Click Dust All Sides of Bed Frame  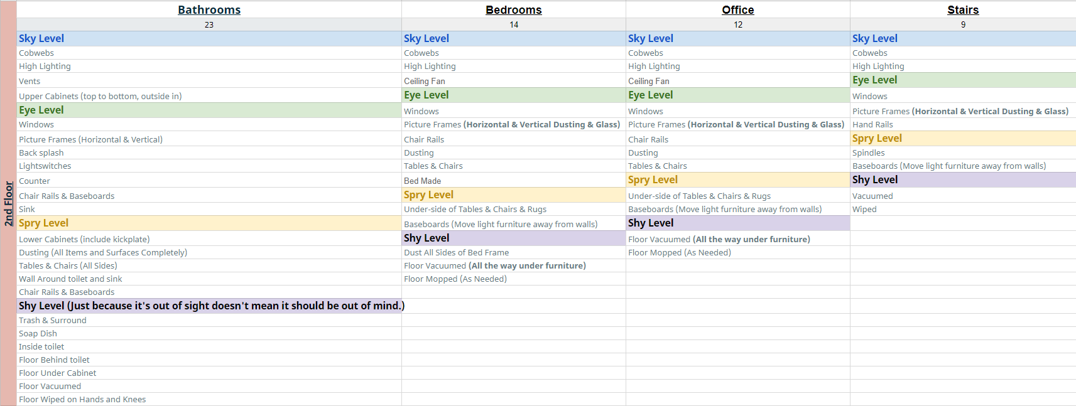[x=514, y=252]
